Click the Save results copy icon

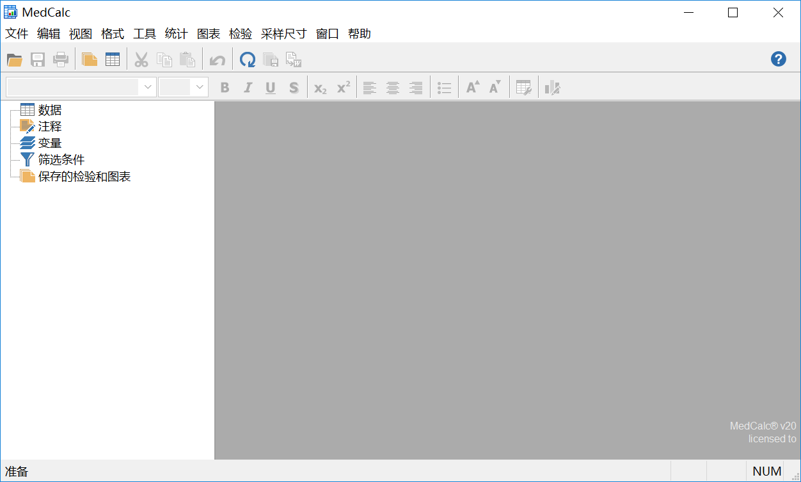(271, 60)
